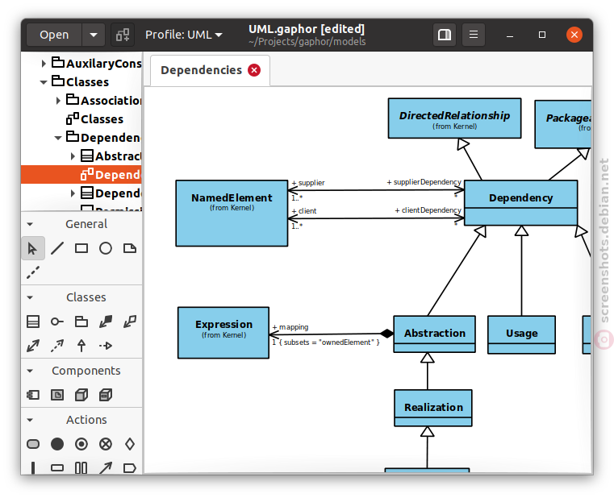
Task: Select the NamedElement class box
Action: coord(232,214)
